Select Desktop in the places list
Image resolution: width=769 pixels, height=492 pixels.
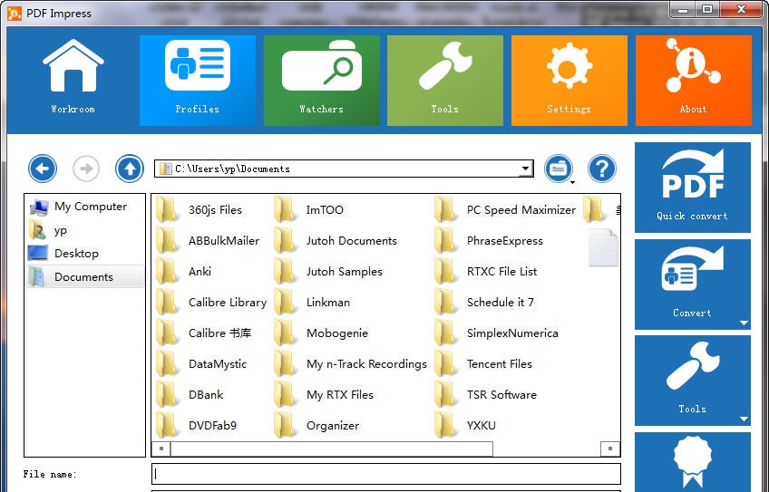[76, 254]
